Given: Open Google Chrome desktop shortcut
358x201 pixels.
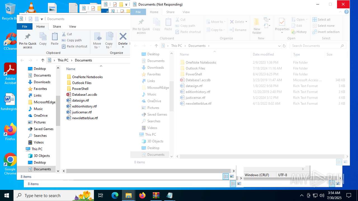Looking at the screenshot, I should (10, 164).
